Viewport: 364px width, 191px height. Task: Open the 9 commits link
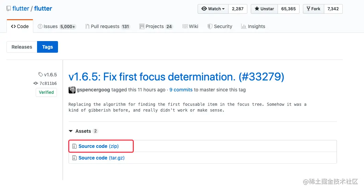pos(181,90)
